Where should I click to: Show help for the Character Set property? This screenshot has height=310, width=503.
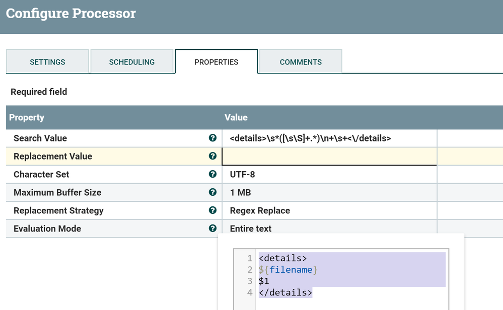coord(212,174)
